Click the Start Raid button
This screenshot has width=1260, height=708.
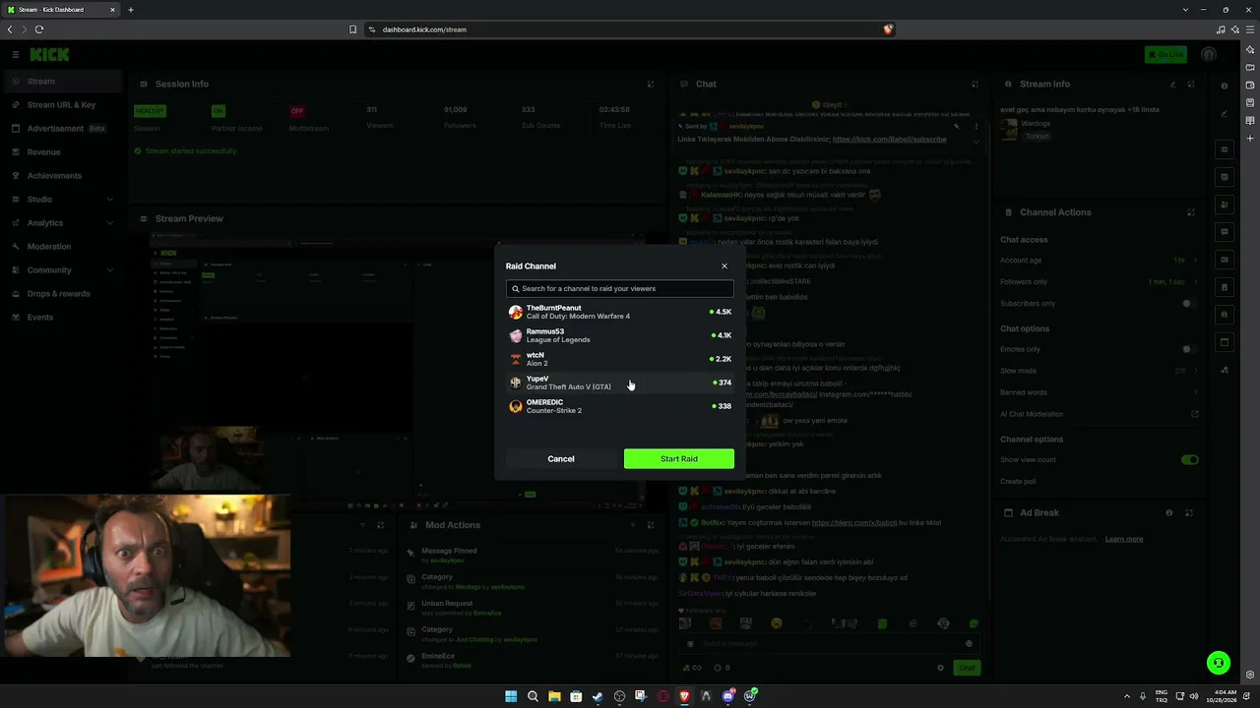click(679, 459)
